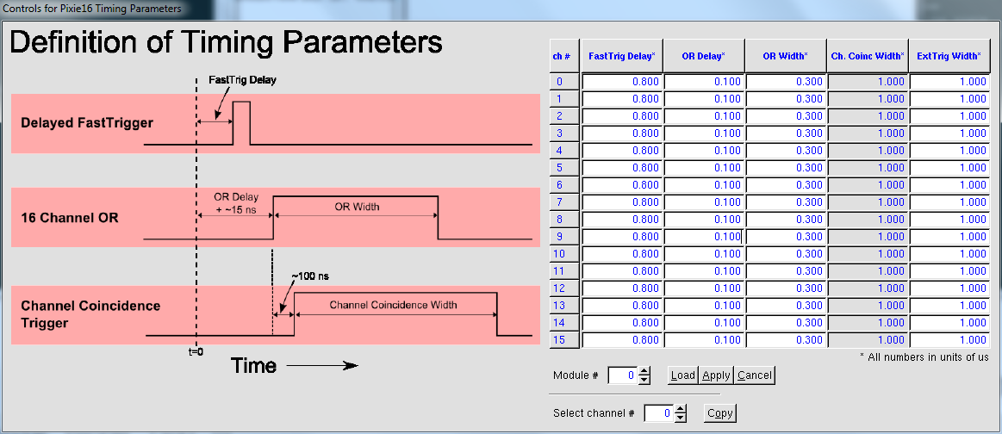The width and height of the screenshot is (1002, 434).
Task: Click the Apply button
Action: pos(716,375)
